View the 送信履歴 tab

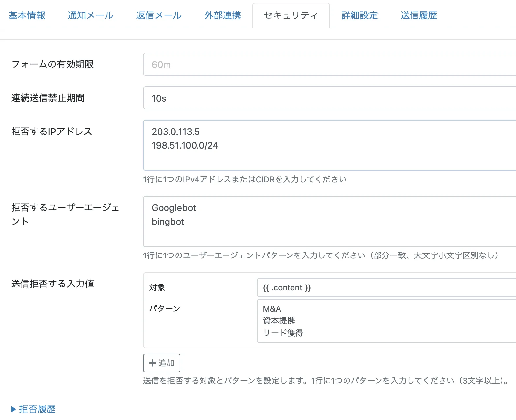418,15
